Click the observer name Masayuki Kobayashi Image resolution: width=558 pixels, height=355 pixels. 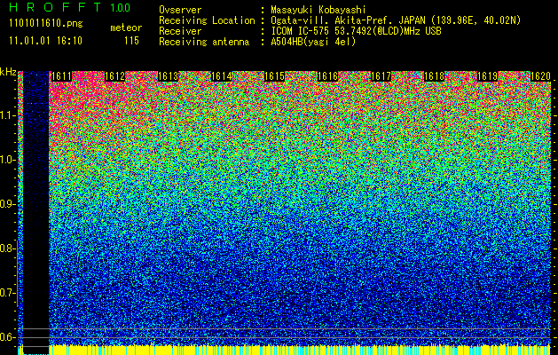[318, 11]
